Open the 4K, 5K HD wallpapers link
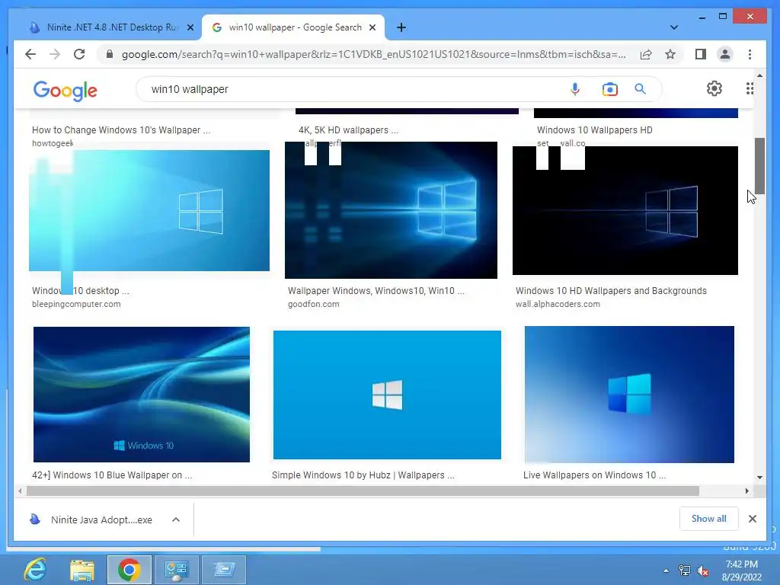 (x=348, y=129)
